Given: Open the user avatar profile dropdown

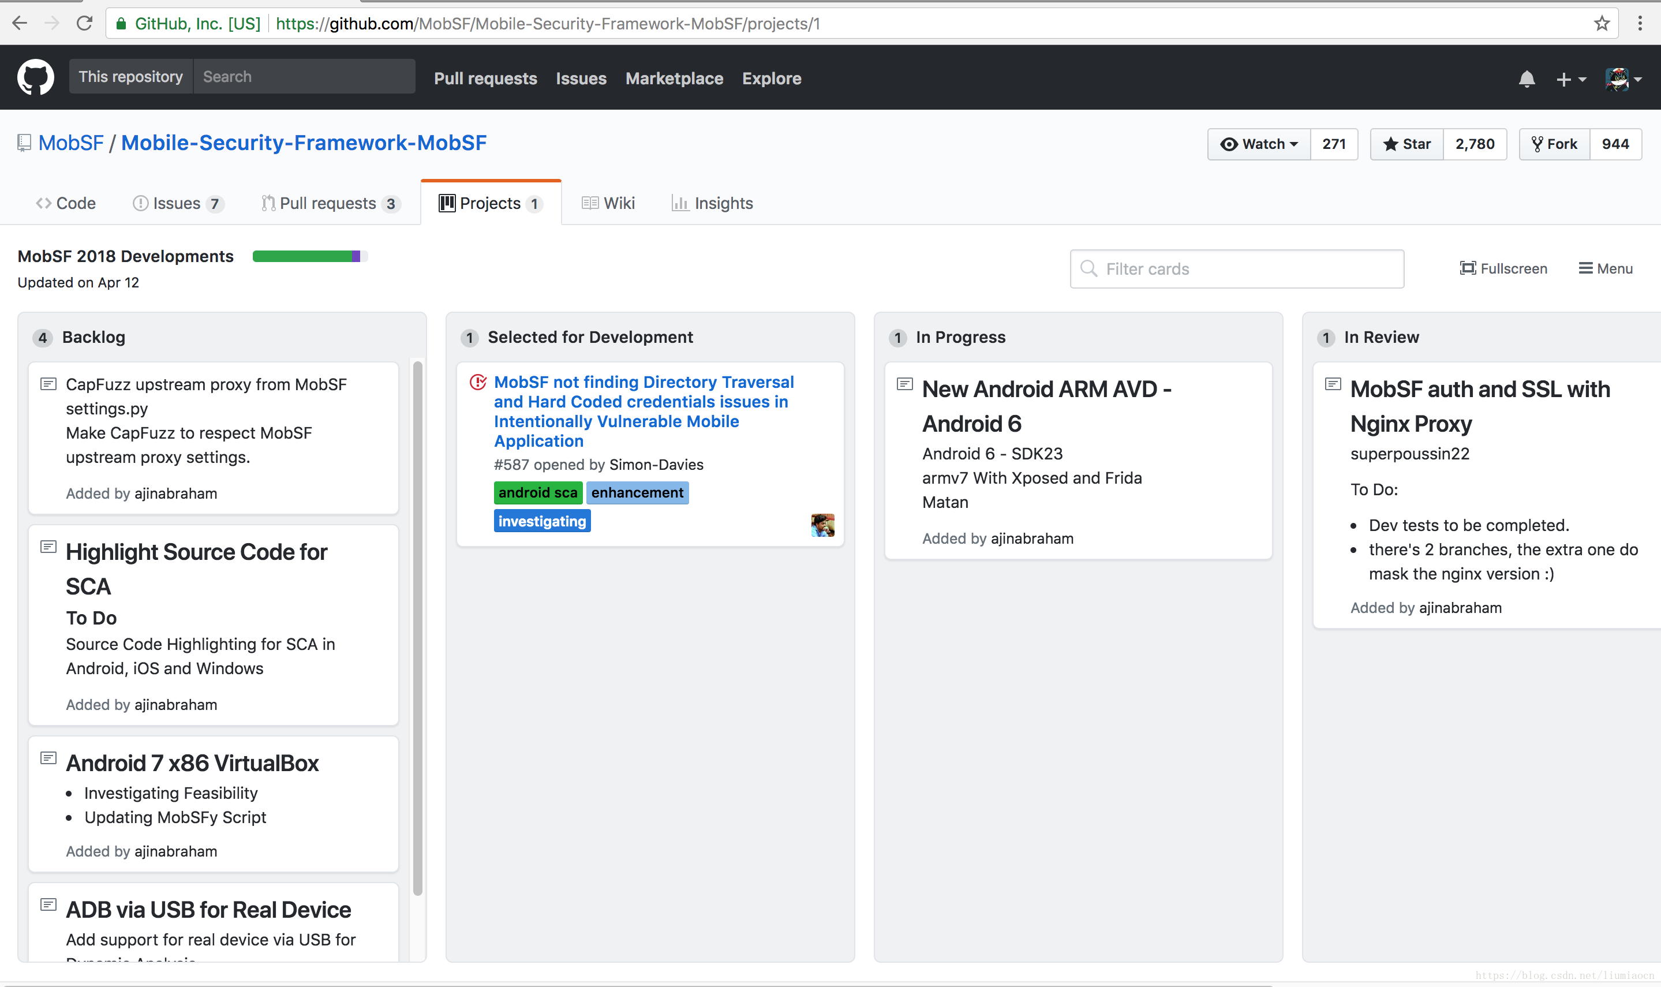Looking at the screenshot, I should coord(1623,79).
